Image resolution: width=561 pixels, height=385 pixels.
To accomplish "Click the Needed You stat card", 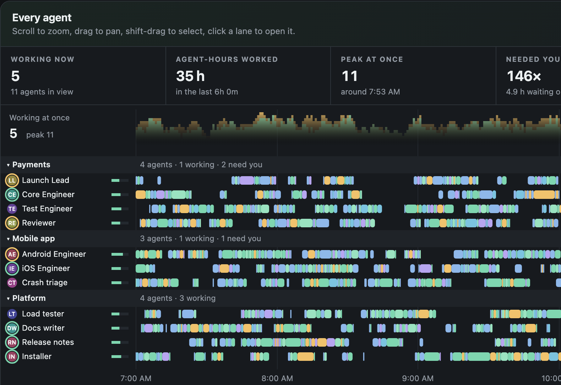I will [528, 76].
